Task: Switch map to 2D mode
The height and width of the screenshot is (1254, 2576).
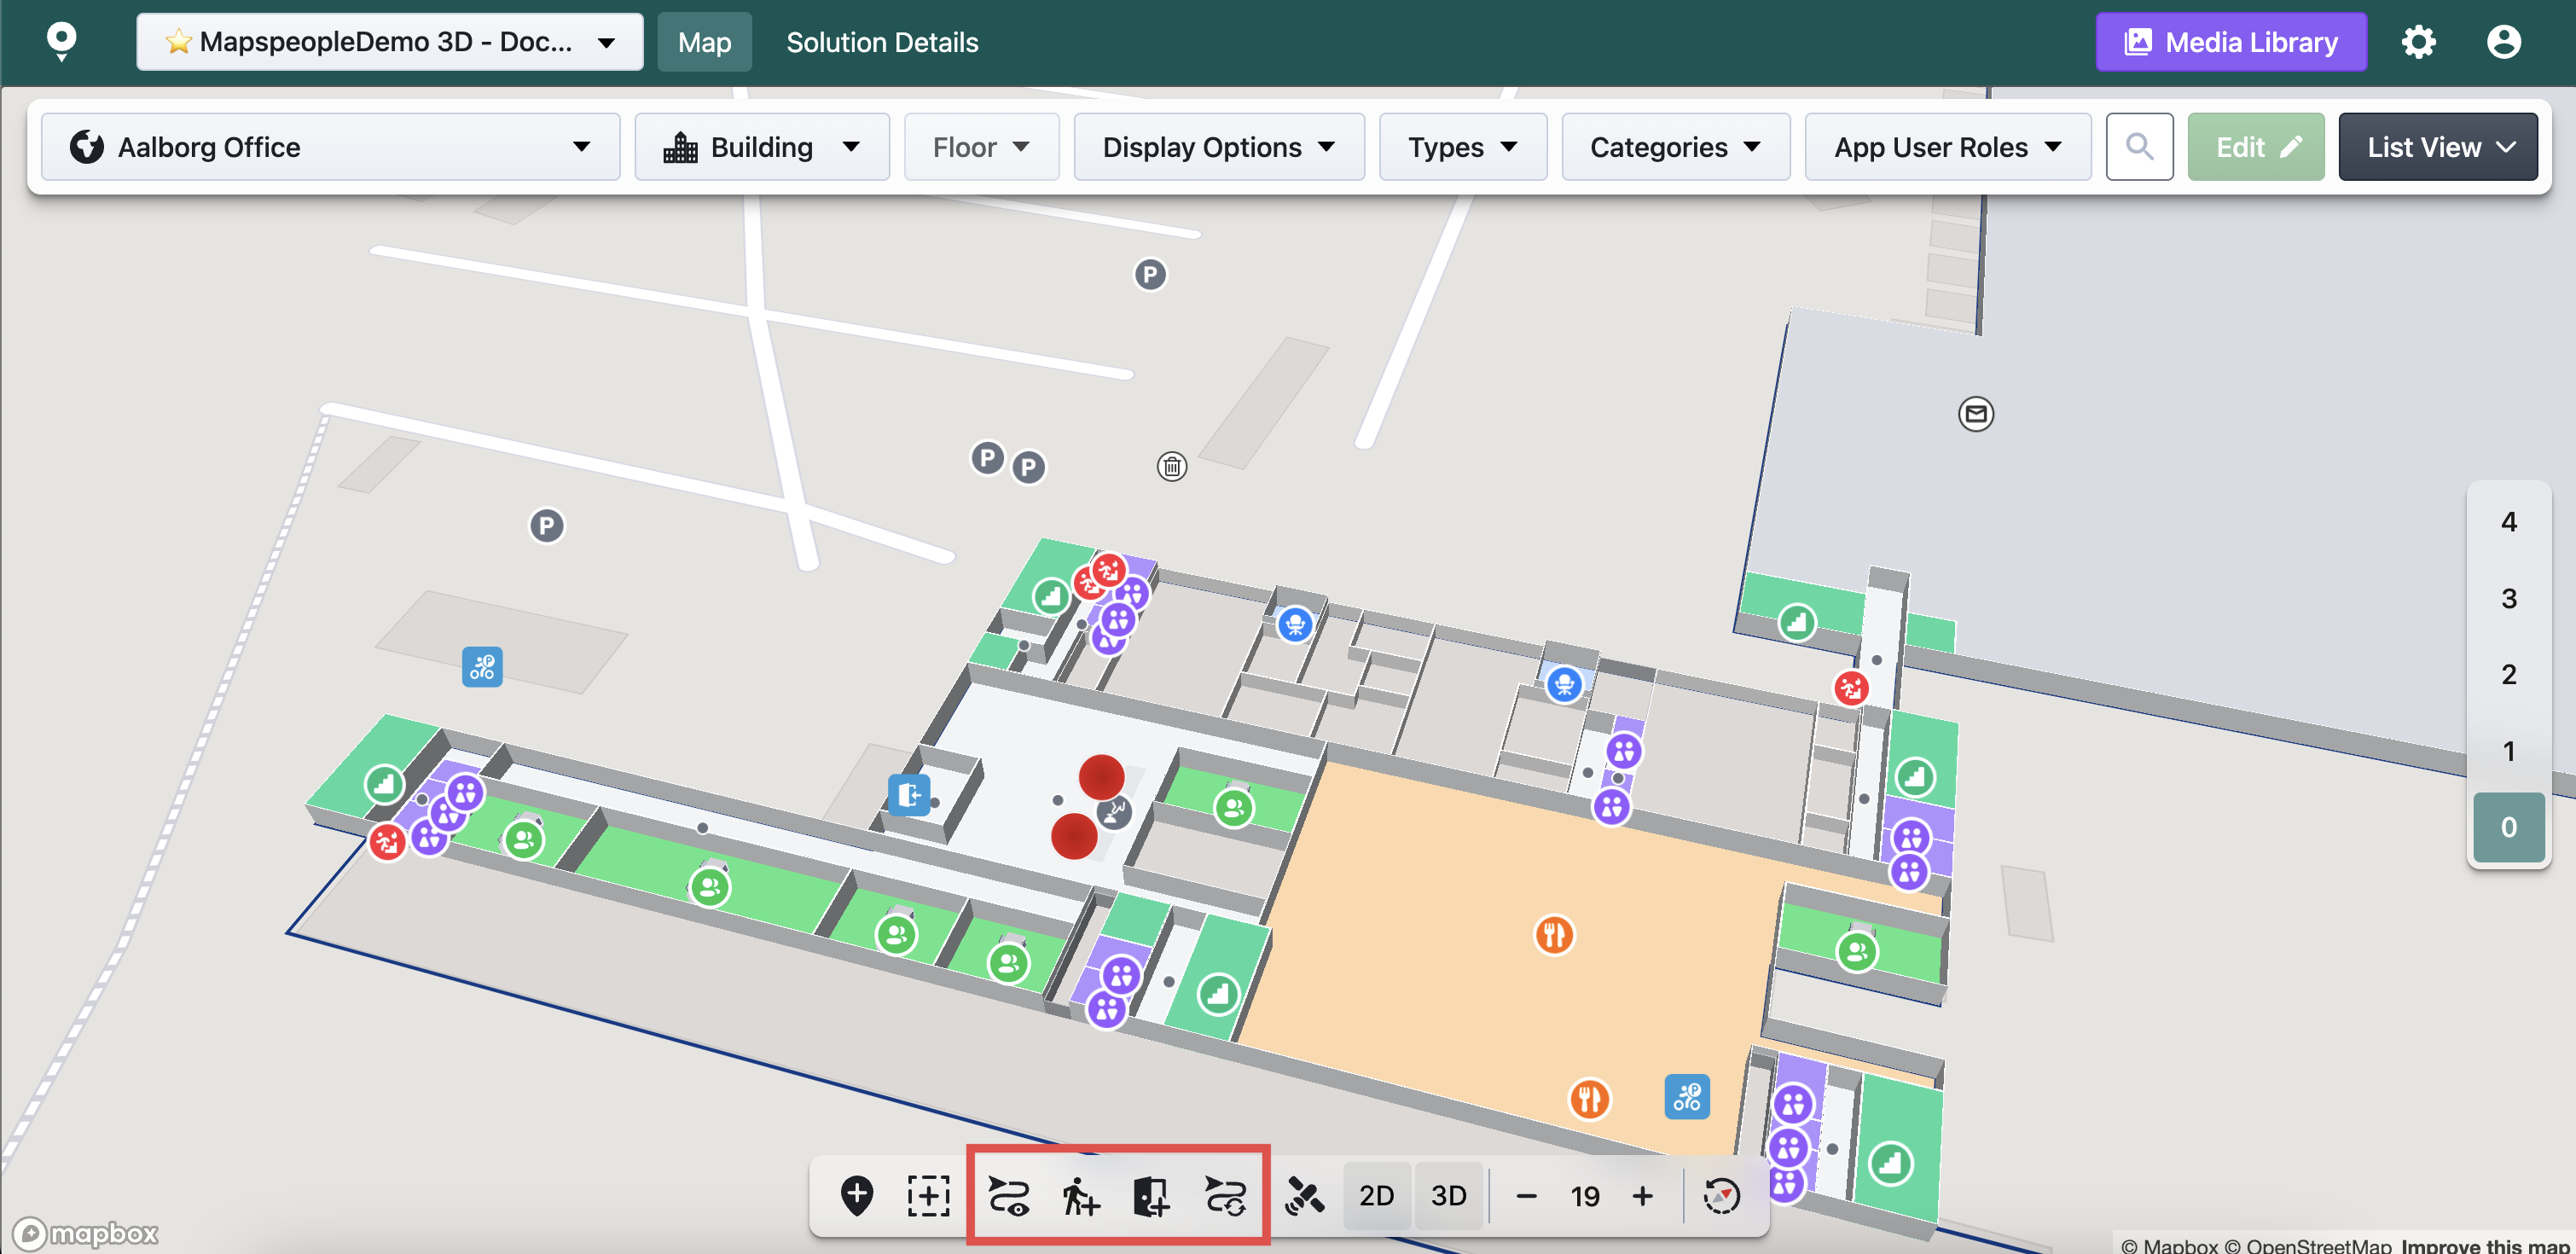Action: coord(1376,1195)
